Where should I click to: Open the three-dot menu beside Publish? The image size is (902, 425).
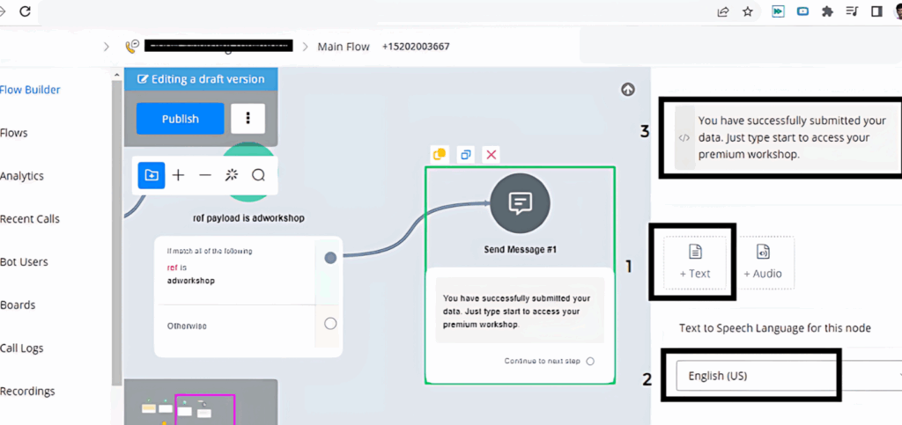click(x=248, y=119)
